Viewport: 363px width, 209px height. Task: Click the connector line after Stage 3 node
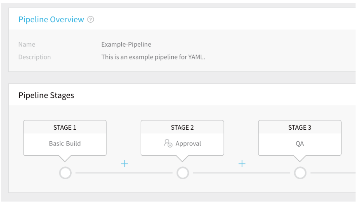[x=333, y=173]
